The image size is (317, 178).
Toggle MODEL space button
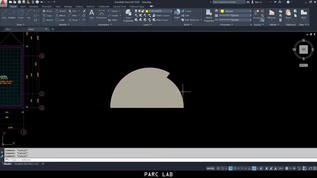tap(211, 168)
